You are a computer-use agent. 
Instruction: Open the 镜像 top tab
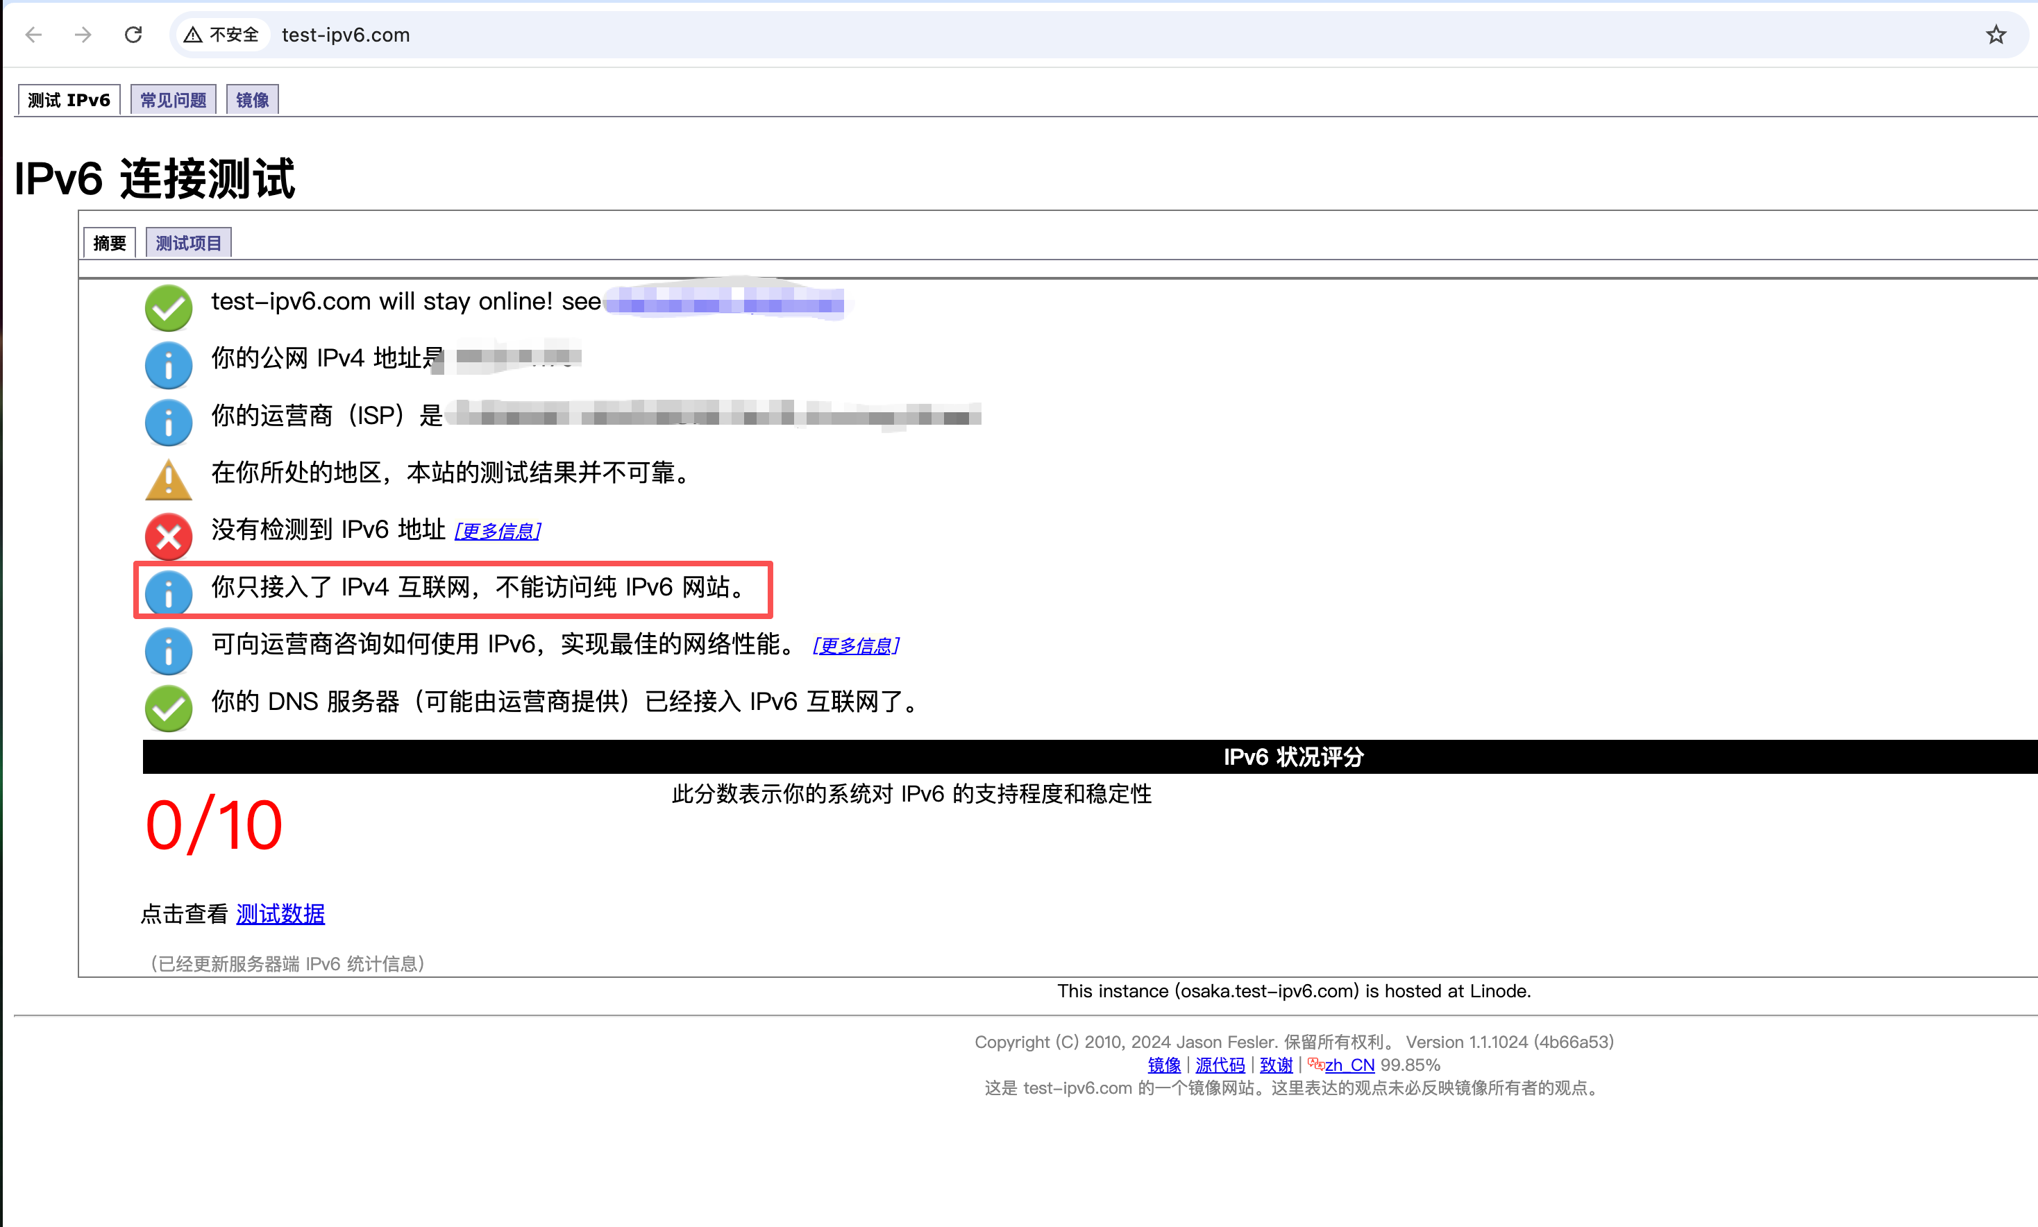tap(252, 100)
